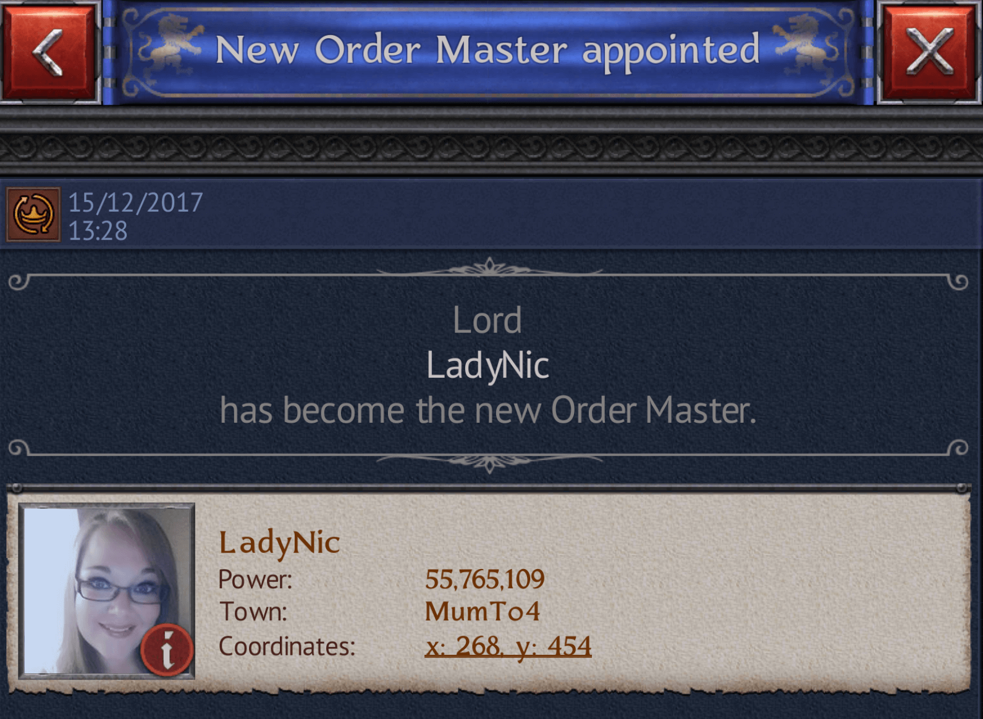Select the white LadyNic name in announcement

pos(487,366)
